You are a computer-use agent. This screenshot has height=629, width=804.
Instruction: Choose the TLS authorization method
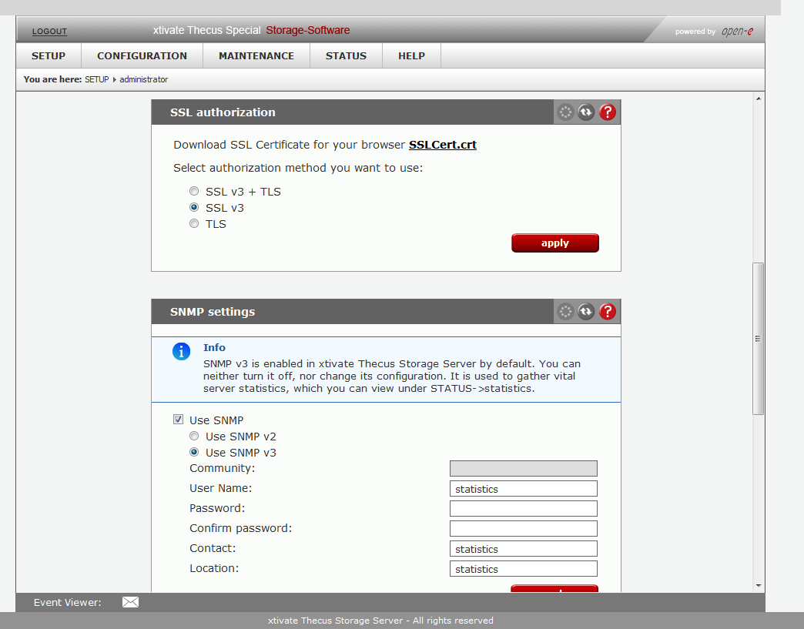194,223
